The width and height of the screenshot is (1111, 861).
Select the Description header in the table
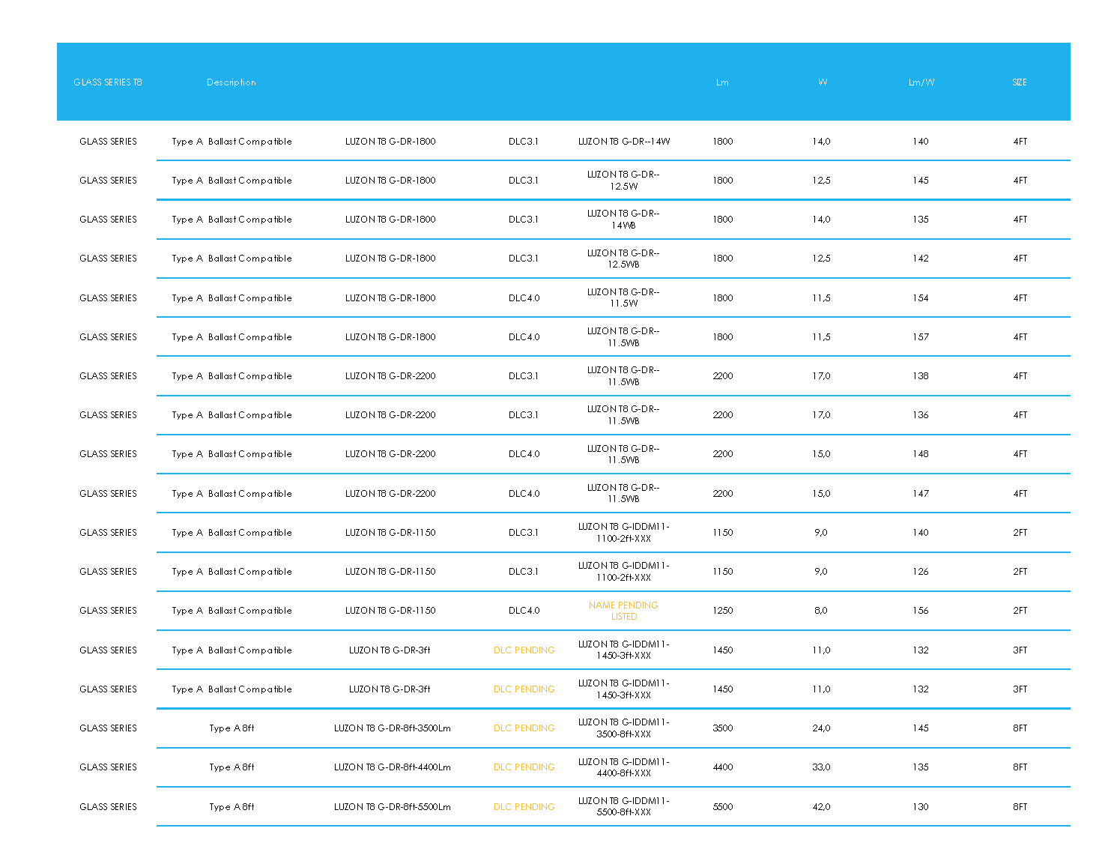pyautogui.click(x=231, y=82)
